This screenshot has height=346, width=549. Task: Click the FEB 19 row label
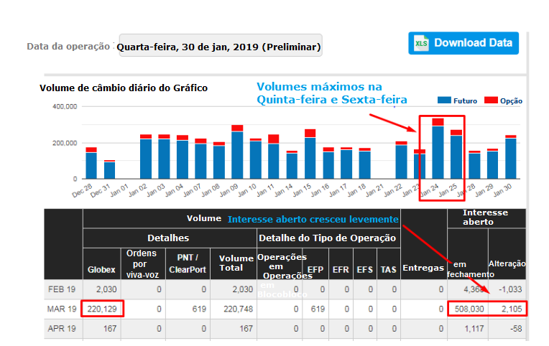click(63, 289)
